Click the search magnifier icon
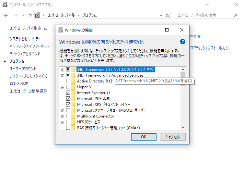The height and width of the screenshot is (174, 244). tap(235, 15)
